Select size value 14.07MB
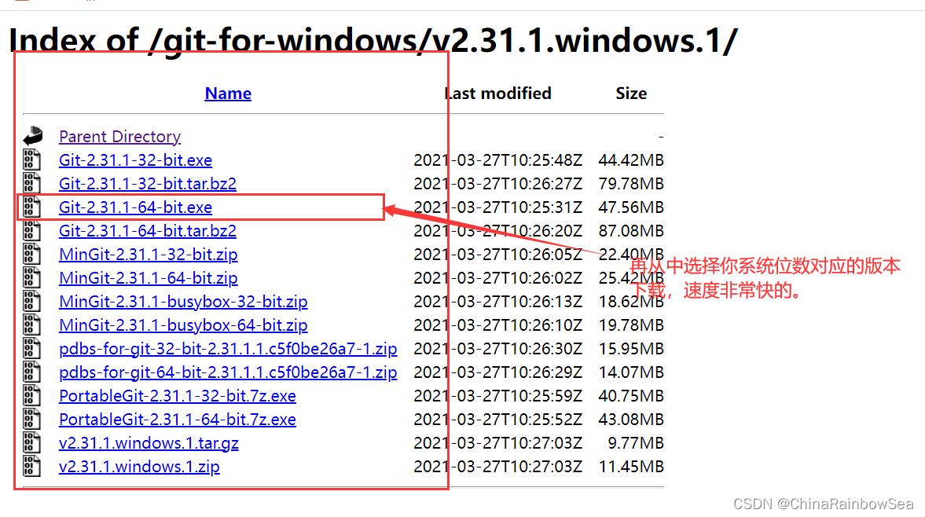 point(630,372)
